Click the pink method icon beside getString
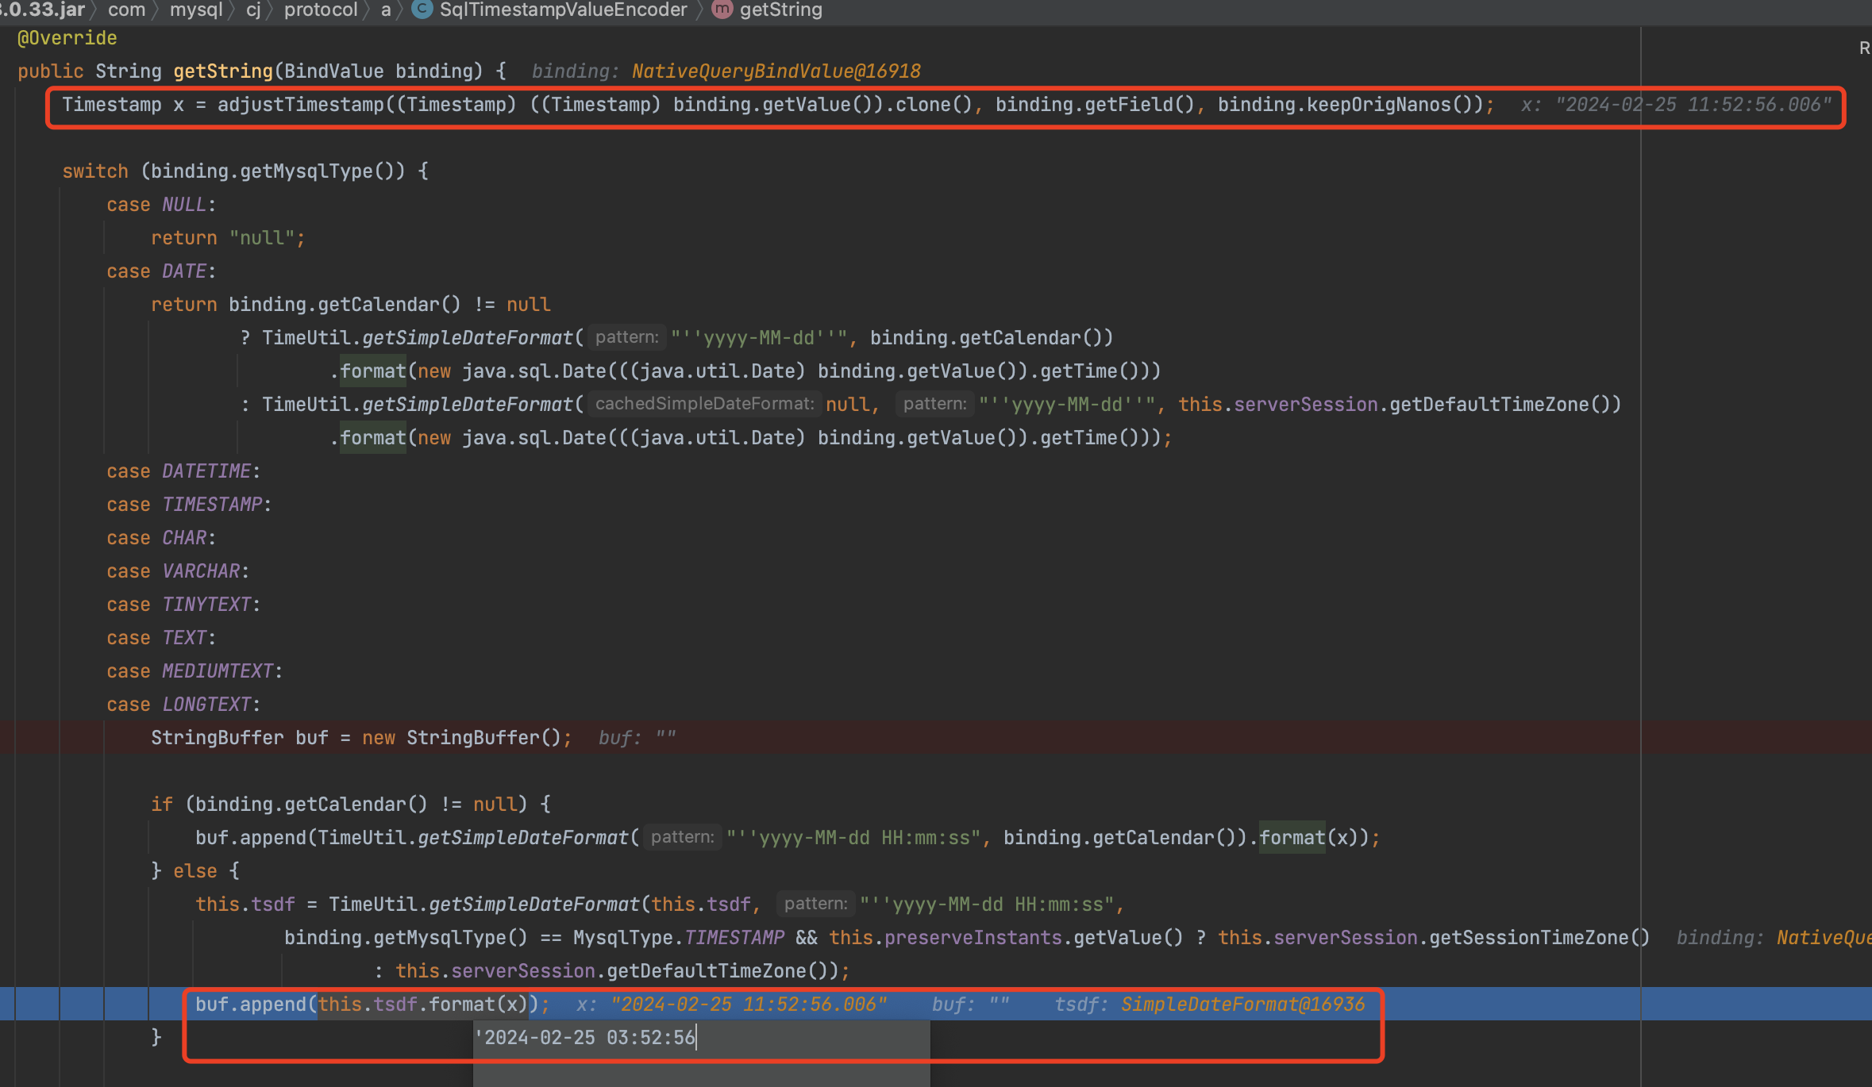Viewport: 1872px width, 1087px height. click(722, 10)
